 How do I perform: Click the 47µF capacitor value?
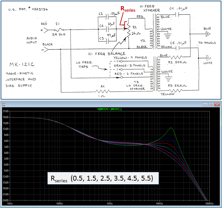click(x=111, y=35)
